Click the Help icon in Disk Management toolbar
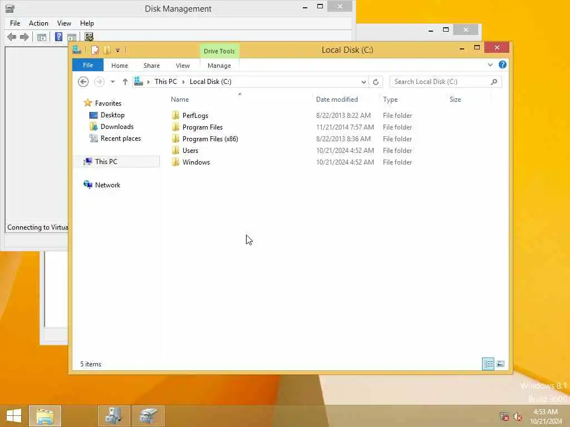 58,37
